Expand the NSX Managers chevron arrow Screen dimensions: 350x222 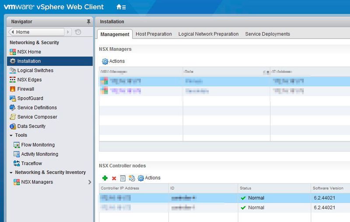(90, 182)
